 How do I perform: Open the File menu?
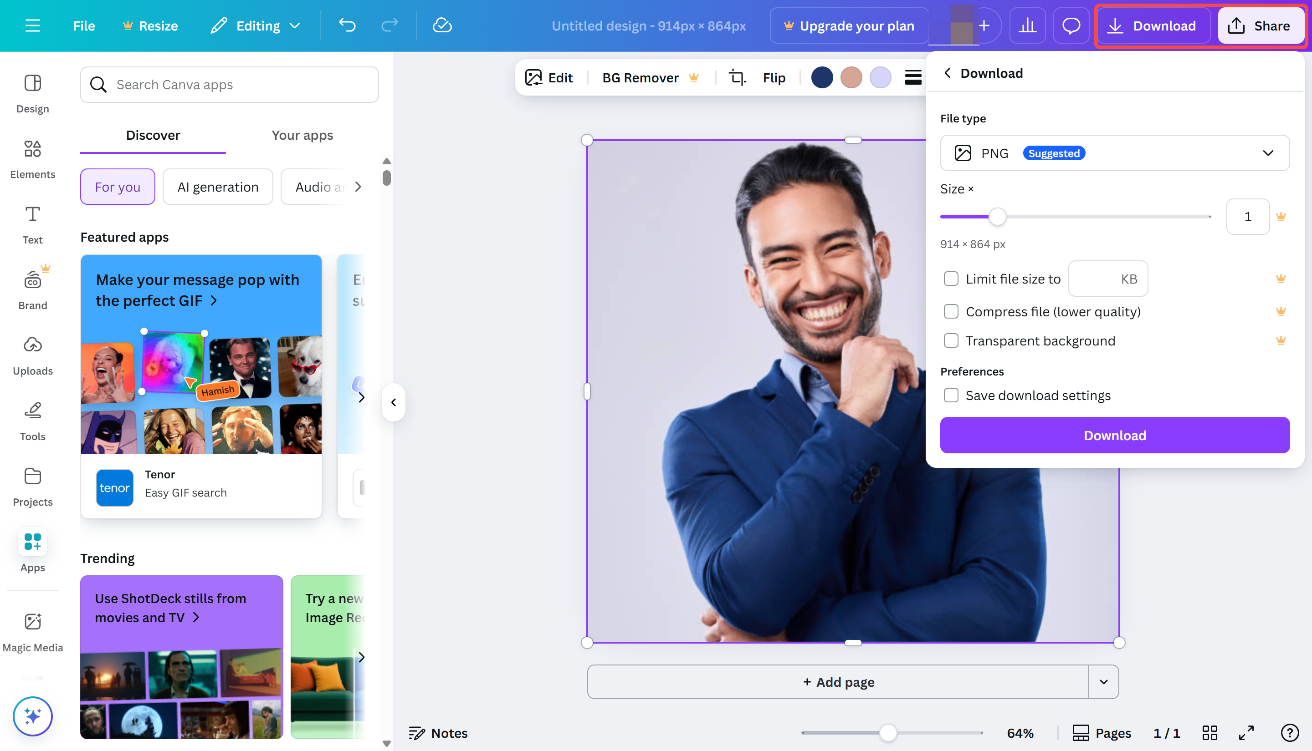pyautogui.click(x=84, y=25)
